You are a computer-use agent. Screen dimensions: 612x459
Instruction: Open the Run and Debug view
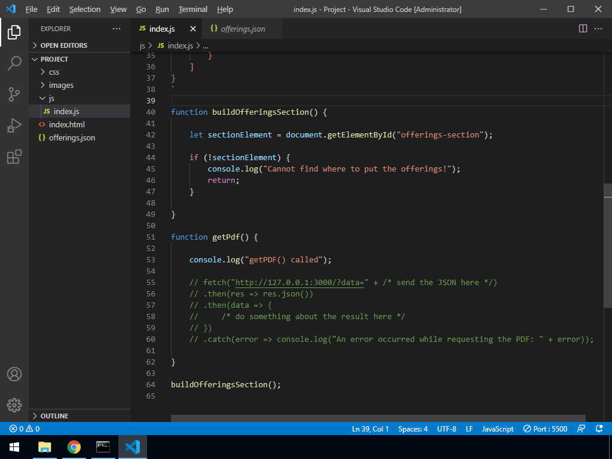(14, 126)
